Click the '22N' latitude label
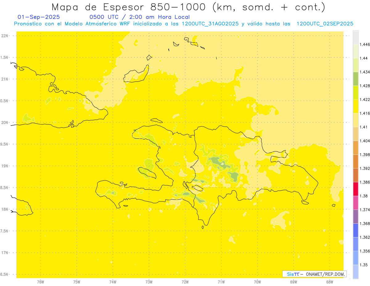Image resolution: width=370 pixels, height=286 pixels. point(5,36)
